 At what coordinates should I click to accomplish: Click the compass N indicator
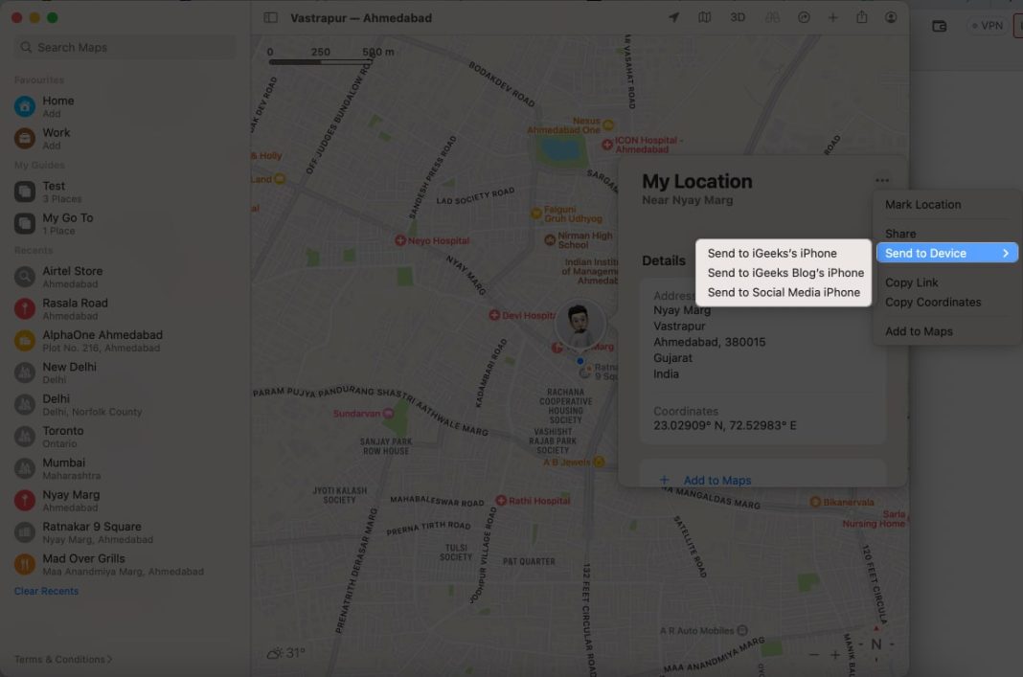coord(875,644)
